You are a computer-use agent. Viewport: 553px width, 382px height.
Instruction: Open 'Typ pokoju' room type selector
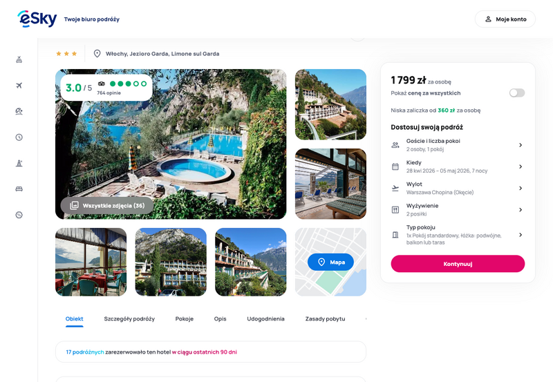(x=458, y=235)
